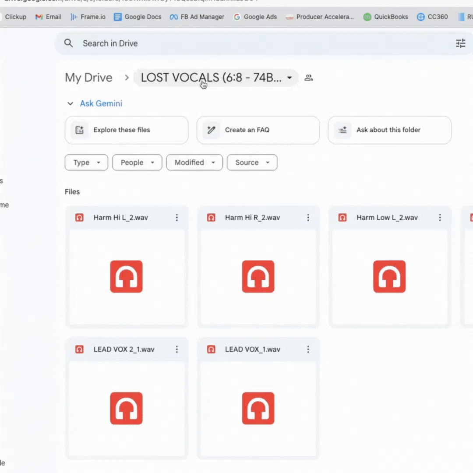Open more options for Harm Low L_2.wav

pyautogui.click(x=440, y=218)
